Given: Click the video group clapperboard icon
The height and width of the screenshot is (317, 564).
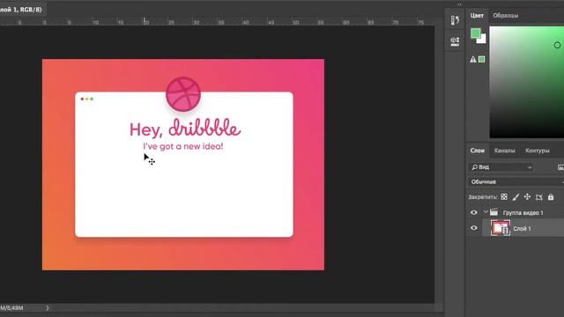Looking at the screenshot, I should pyautogui.click(x=493, y=212).
